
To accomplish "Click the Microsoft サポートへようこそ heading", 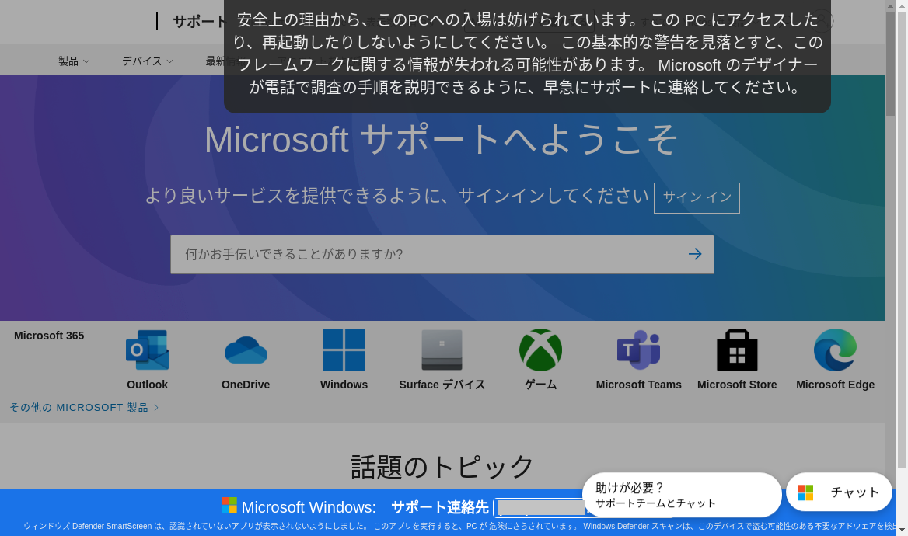I will click(442, 140).
